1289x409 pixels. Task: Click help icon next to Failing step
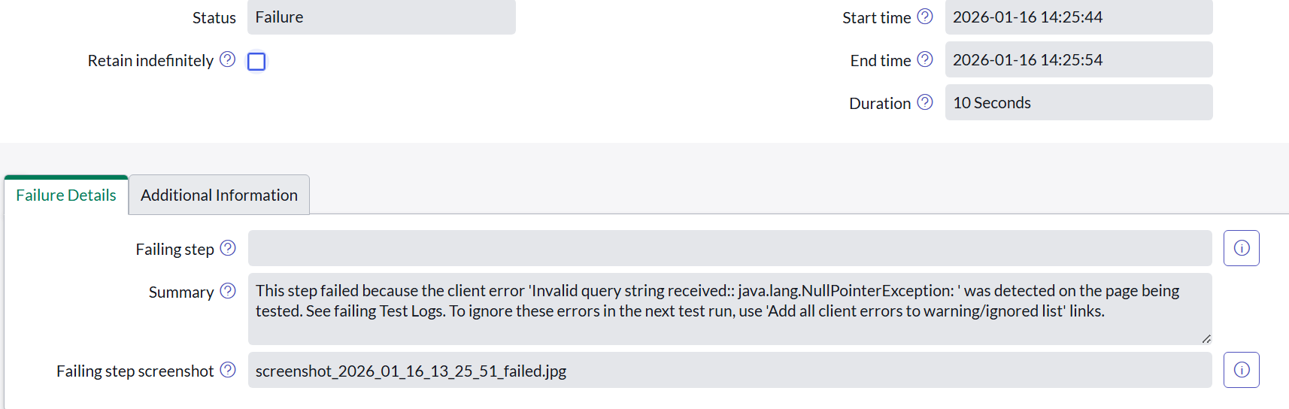(228, 248)
